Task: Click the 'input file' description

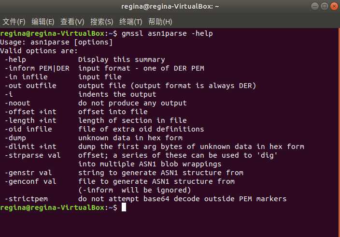Action: 100,77
